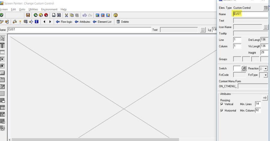270x141 pixels.
Task: Open the Edit menu
Action: pyautogui.click(x=13, y=9)
